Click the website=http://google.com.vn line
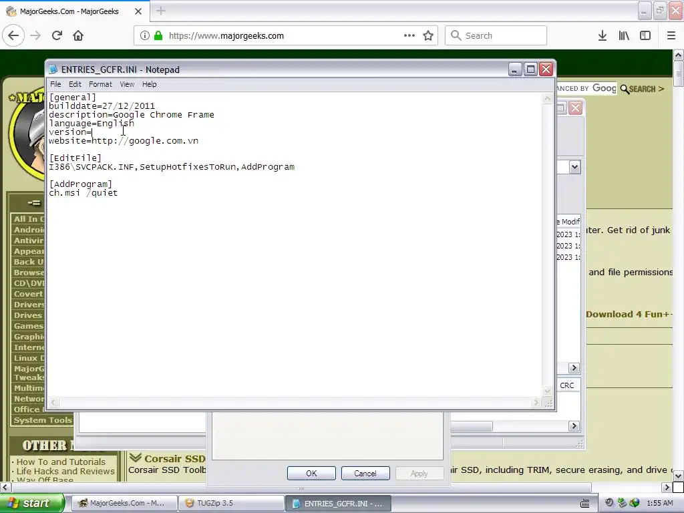The height and width of the screenshot is (513, 684). pos(124,141)
